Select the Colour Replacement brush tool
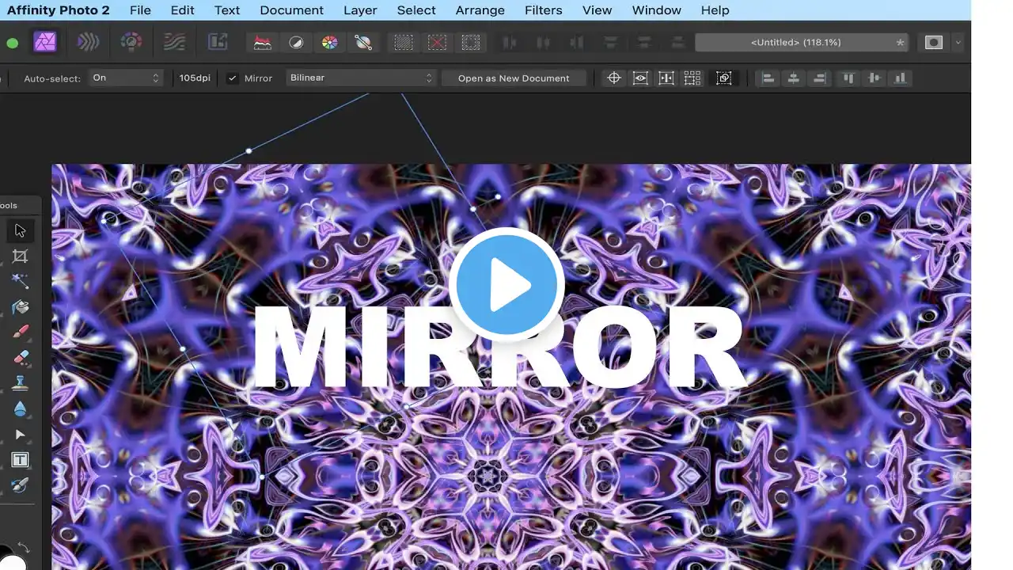 (x=21, y=484)
